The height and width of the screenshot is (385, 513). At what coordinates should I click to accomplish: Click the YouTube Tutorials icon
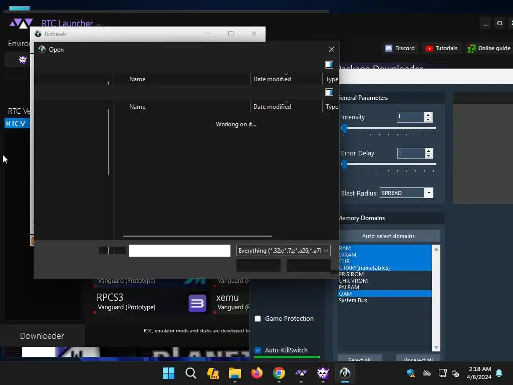tap(429, 49)
